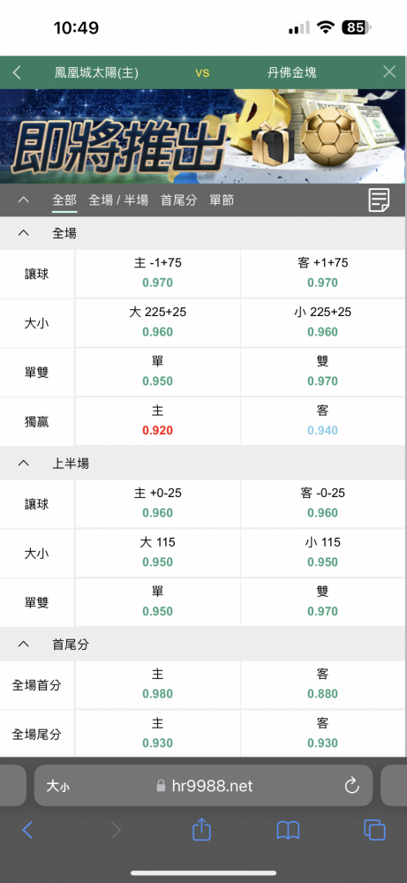Show Safari open tabs icon
The width and height of the screenshot is (407, 883).
tap(374, 830)
